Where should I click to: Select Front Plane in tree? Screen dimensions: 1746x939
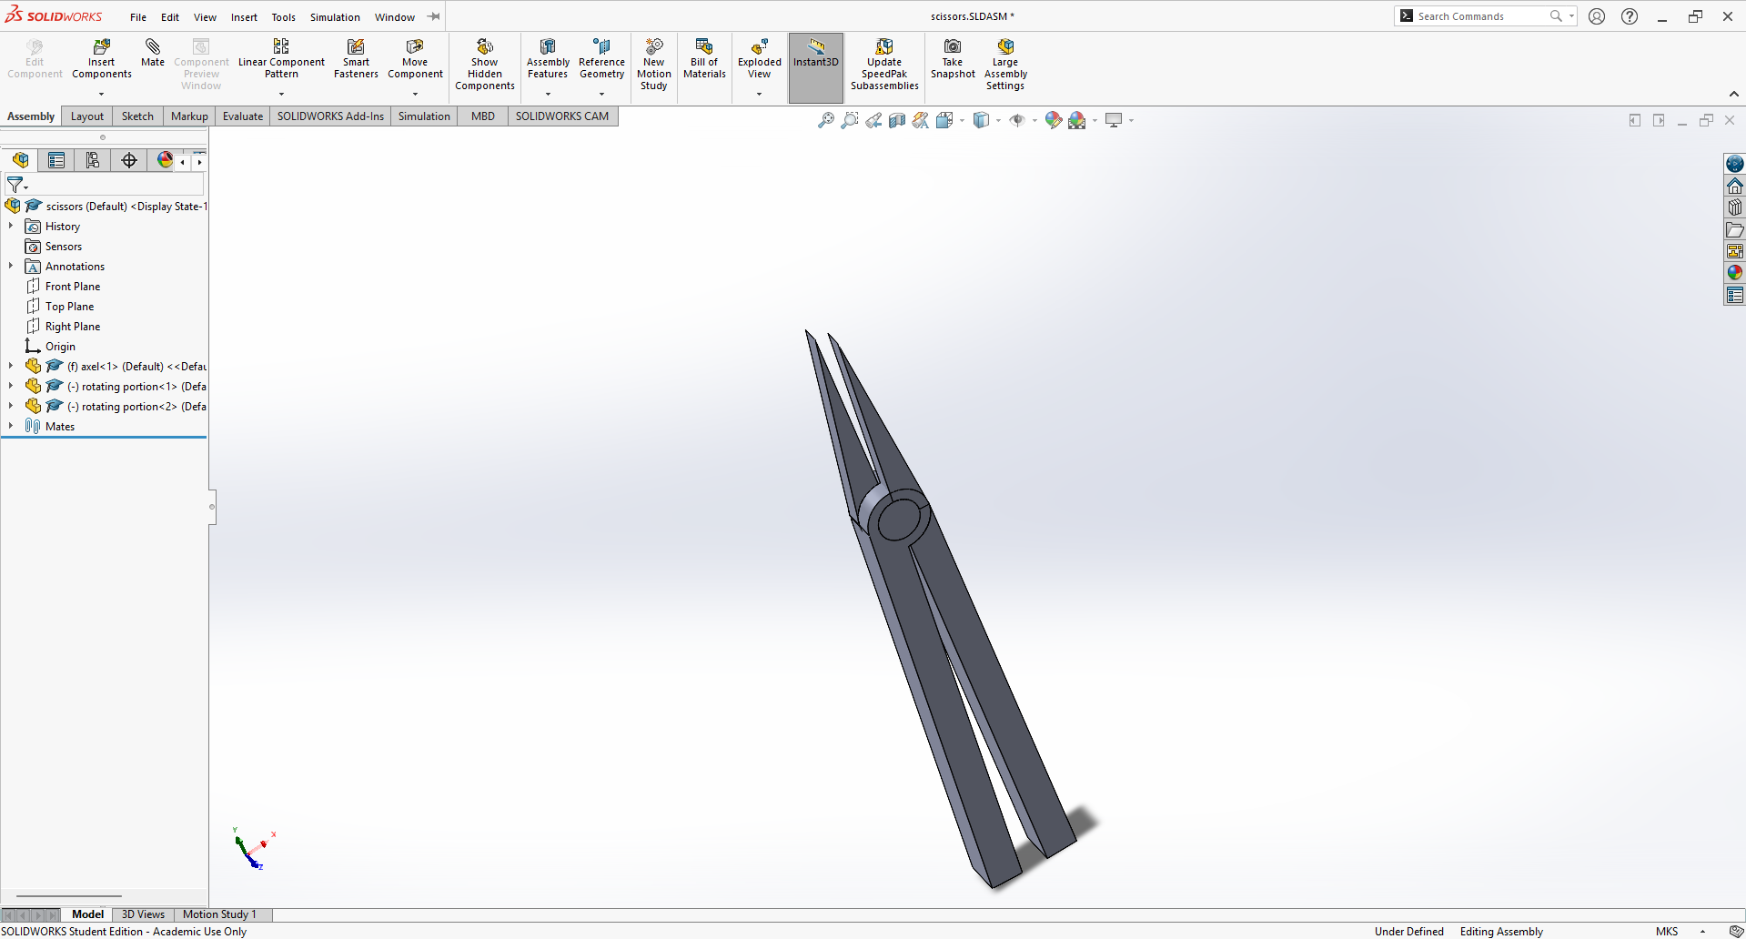click(73, 287)
